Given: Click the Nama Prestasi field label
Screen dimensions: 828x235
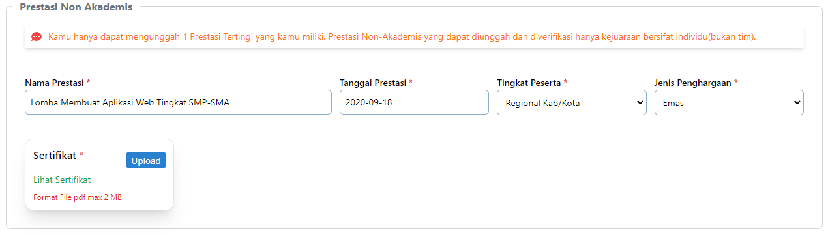Looking at the screenshot, I should pos(54,83).
